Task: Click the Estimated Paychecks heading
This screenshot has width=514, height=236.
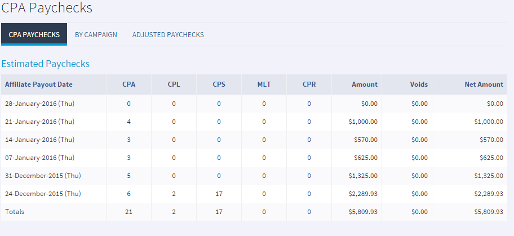Action: 45,64
